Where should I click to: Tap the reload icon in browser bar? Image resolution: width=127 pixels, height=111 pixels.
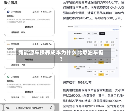point(51,108)
